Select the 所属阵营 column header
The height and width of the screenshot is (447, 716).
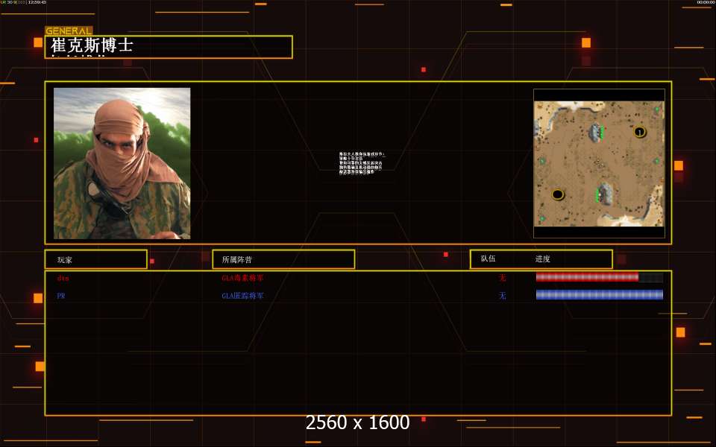[x=283, y=259]
